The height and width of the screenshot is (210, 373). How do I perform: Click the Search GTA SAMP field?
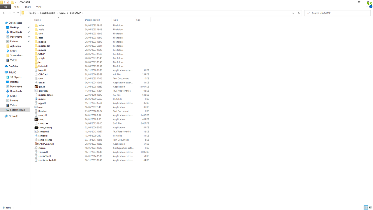337,13
